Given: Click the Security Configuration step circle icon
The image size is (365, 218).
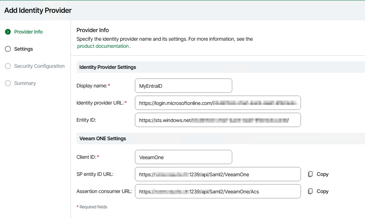Looking at the screenshot, I should click(x=8, y=66).
